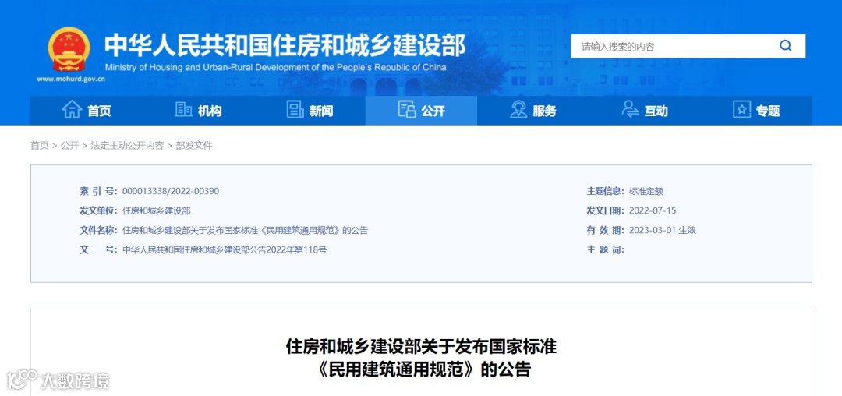842x396 pixels.
Task: Click document number 公告2022年第118号
Action: (x=225, y=249)
